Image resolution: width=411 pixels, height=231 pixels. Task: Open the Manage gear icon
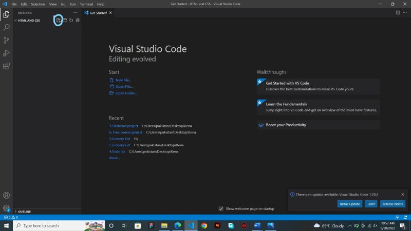click(x=6, y=208)
